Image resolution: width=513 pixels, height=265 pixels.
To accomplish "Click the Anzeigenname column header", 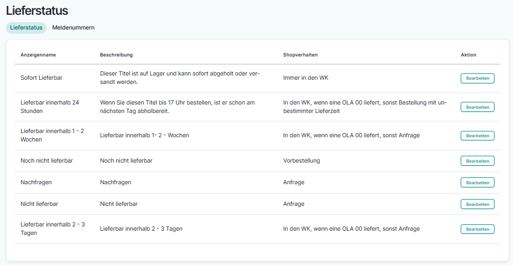I will [x=38, y=55].
